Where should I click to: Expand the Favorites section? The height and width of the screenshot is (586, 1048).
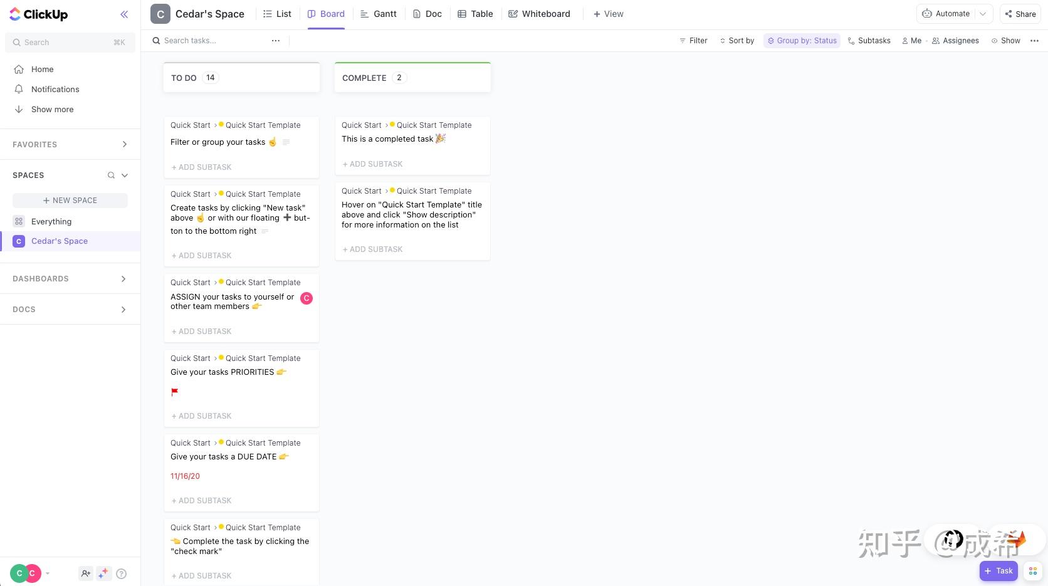coord(124,145)
